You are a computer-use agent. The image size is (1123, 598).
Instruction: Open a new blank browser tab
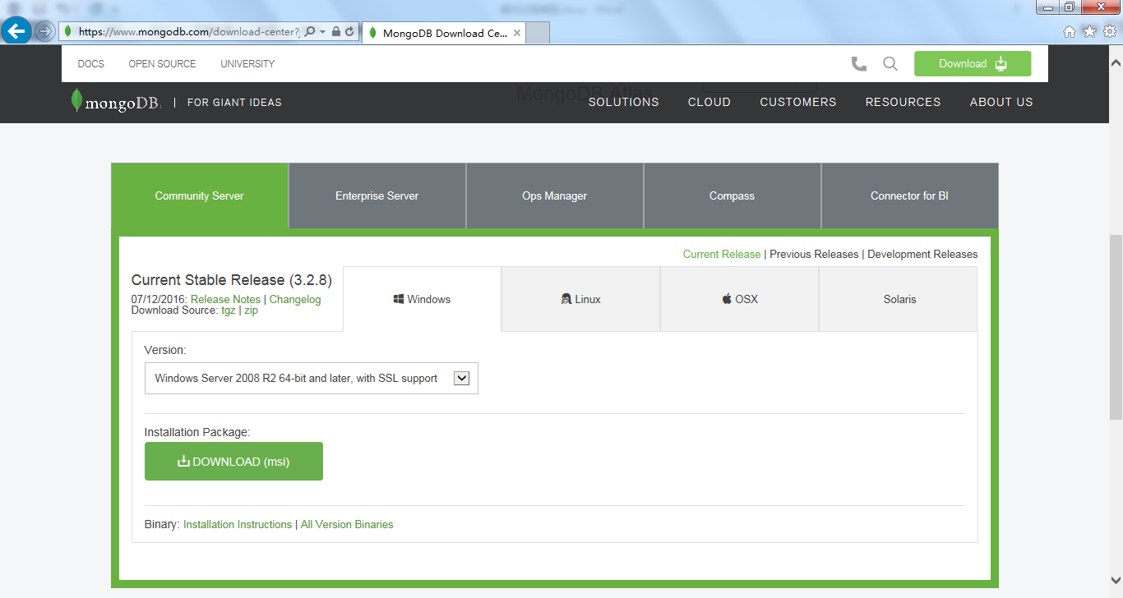(538, 33)
